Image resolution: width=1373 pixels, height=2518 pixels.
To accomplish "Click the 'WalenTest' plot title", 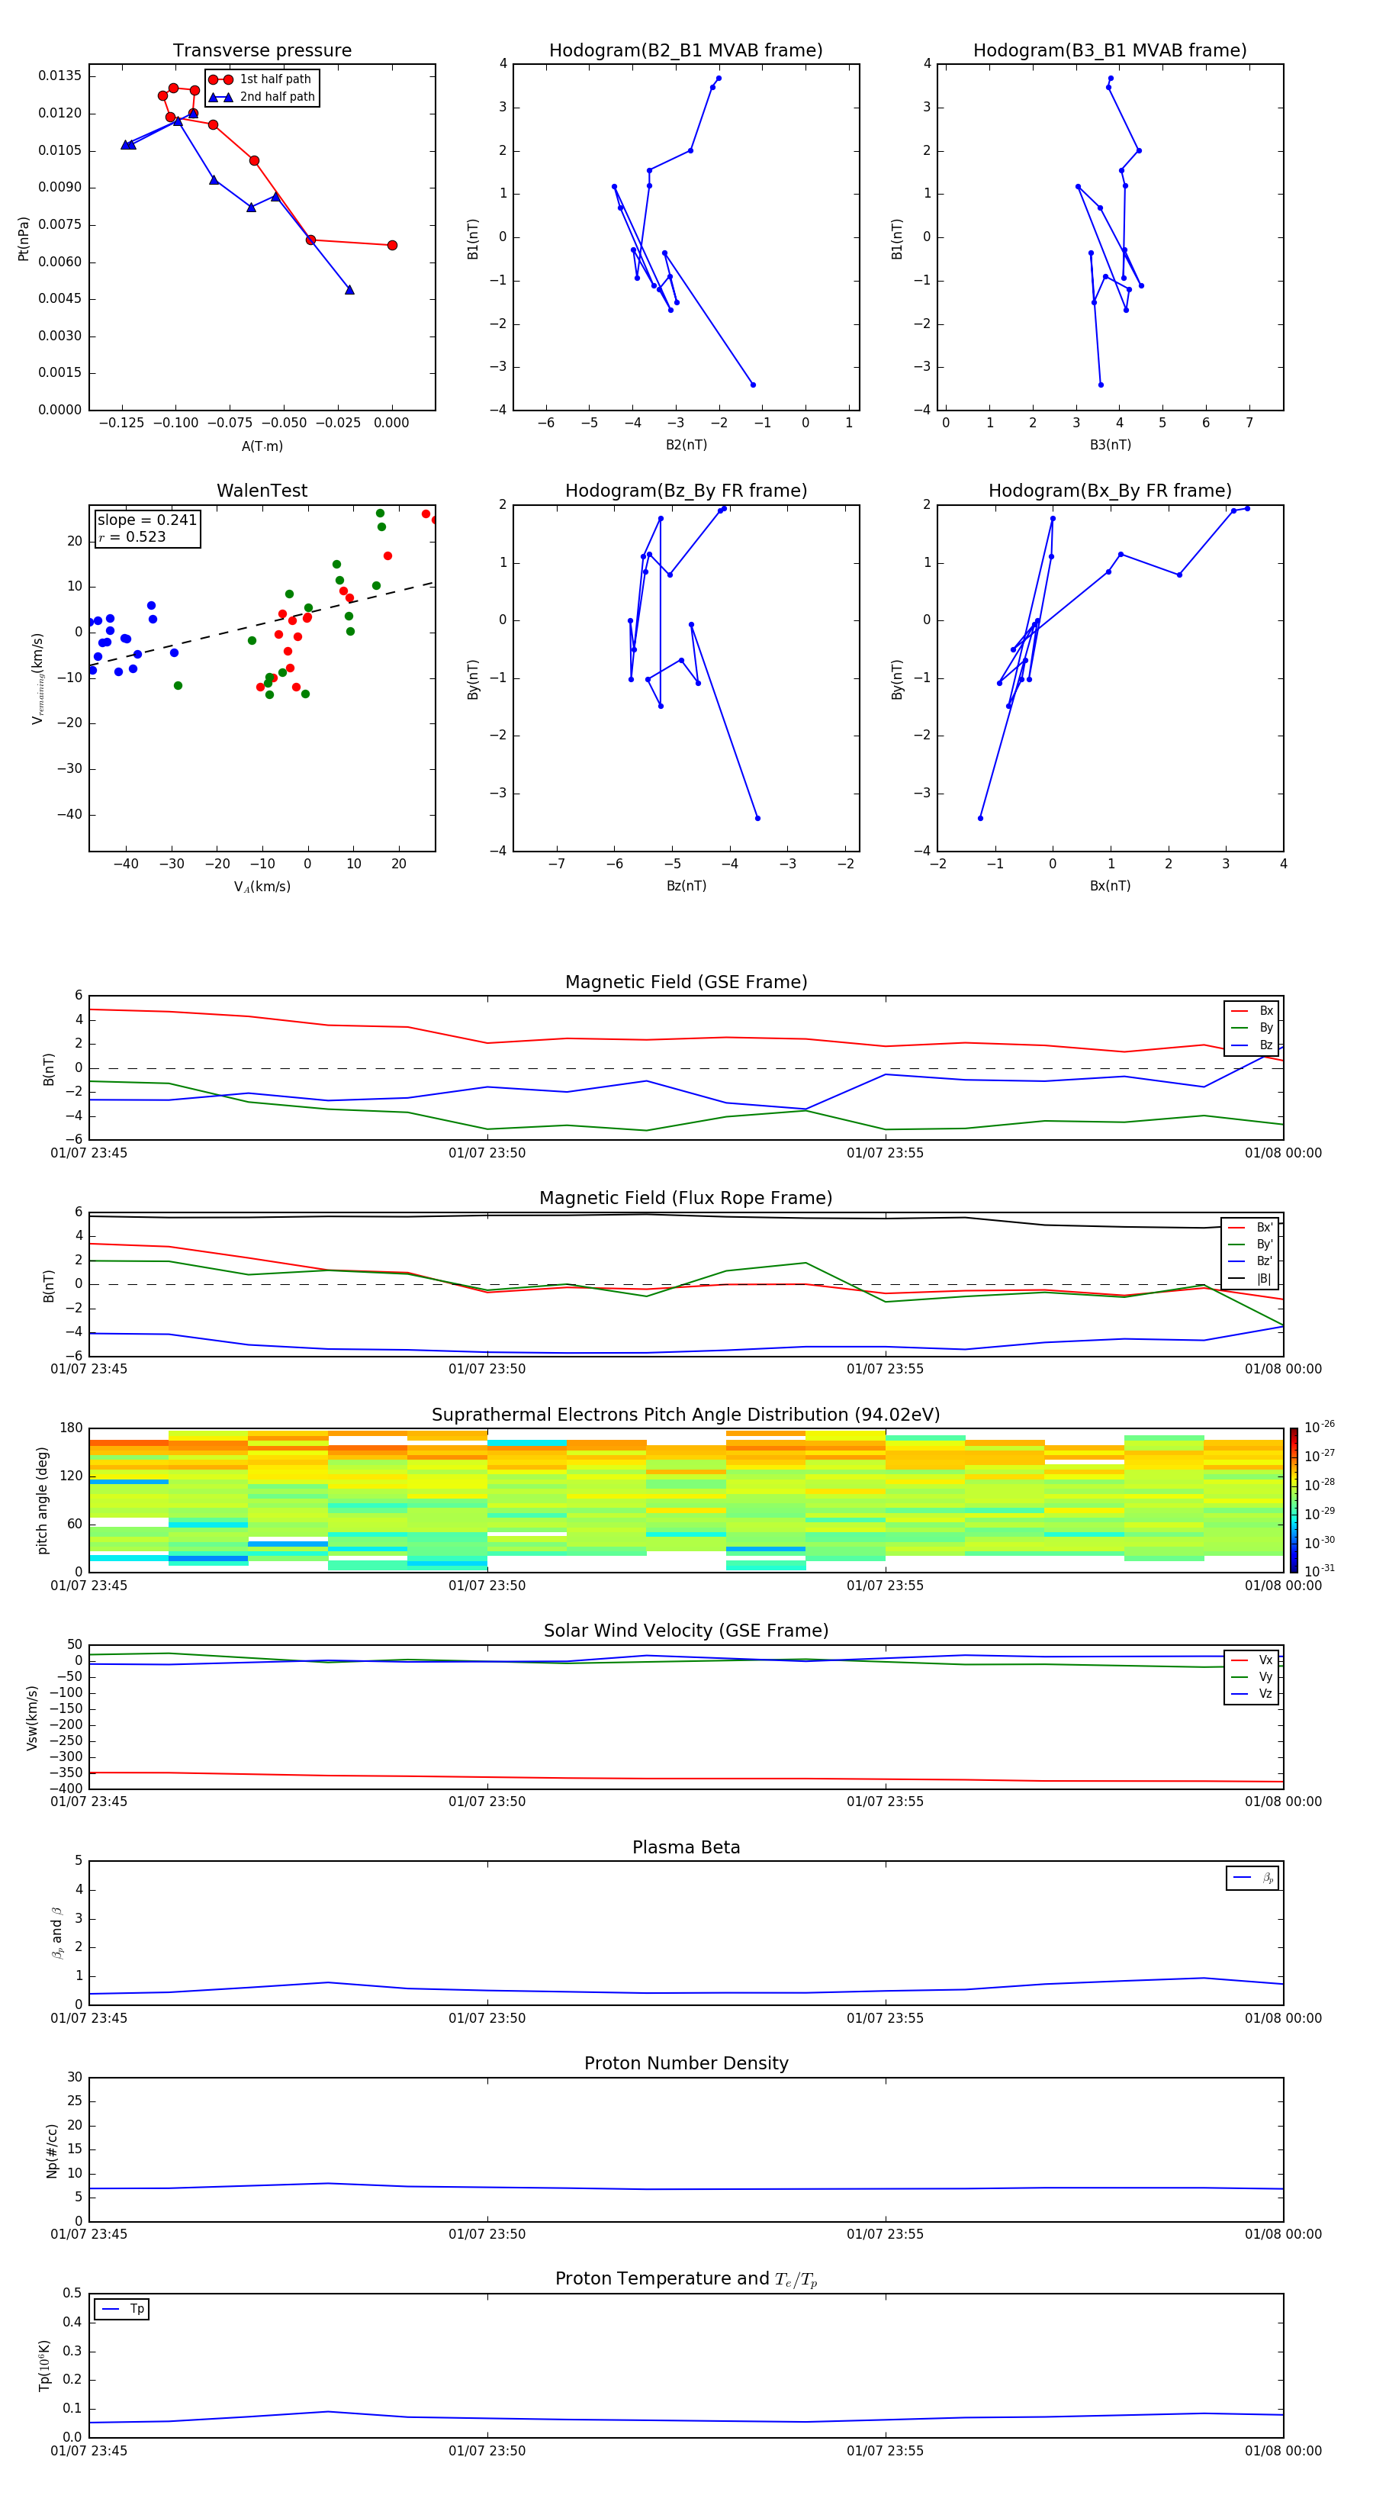I will pos(262,491).
